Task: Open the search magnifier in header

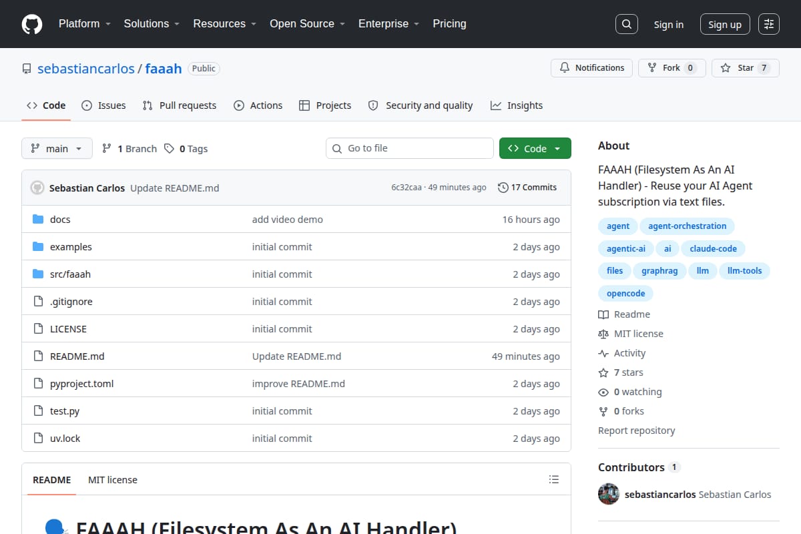Action: click(626, 24)
